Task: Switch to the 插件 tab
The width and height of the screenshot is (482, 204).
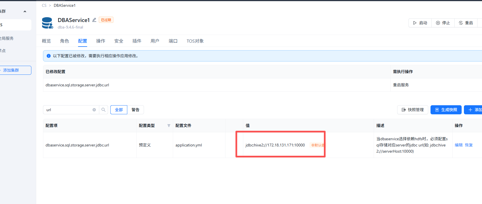Action: (137, 41)
